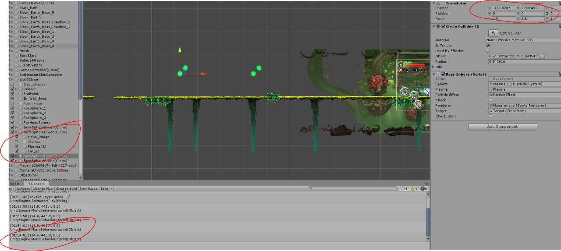This screenshot has width=561, height=251.
Task: Uncheck the Is Trigger checkbox
Action: (488, 45)
